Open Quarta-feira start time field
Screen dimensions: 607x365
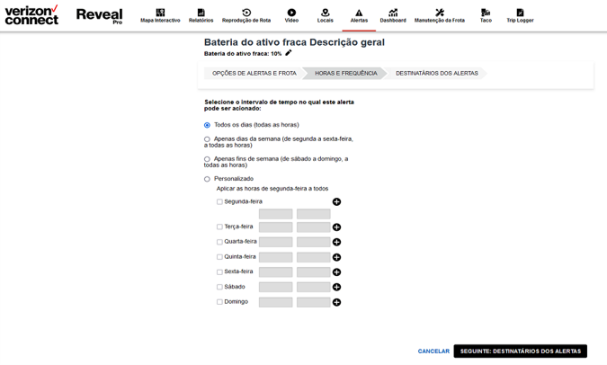tap(276, 242)
